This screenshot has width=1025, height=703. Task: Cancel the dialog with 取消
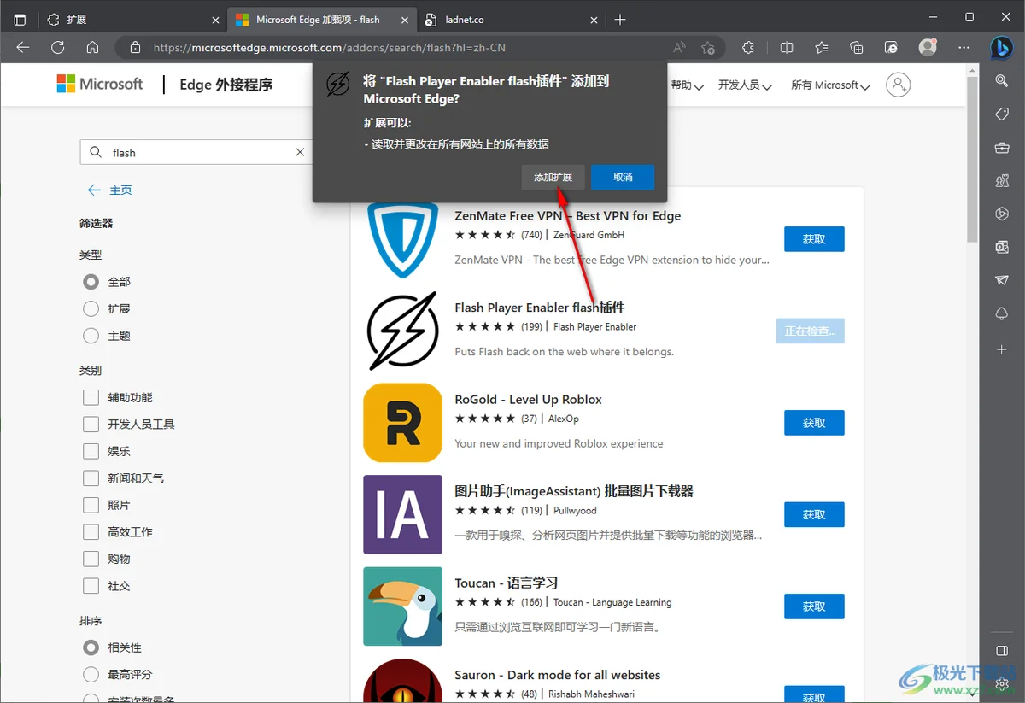click(x=623, y=177)
